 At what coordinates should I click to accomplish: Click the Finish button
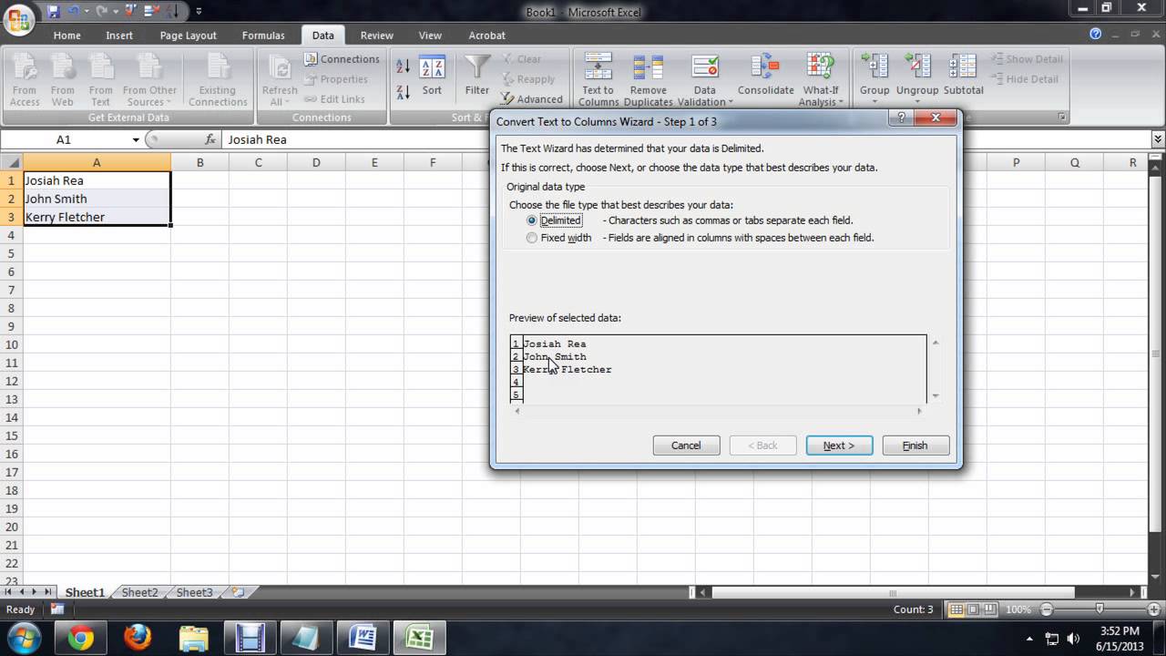click(x=915, y=446)
